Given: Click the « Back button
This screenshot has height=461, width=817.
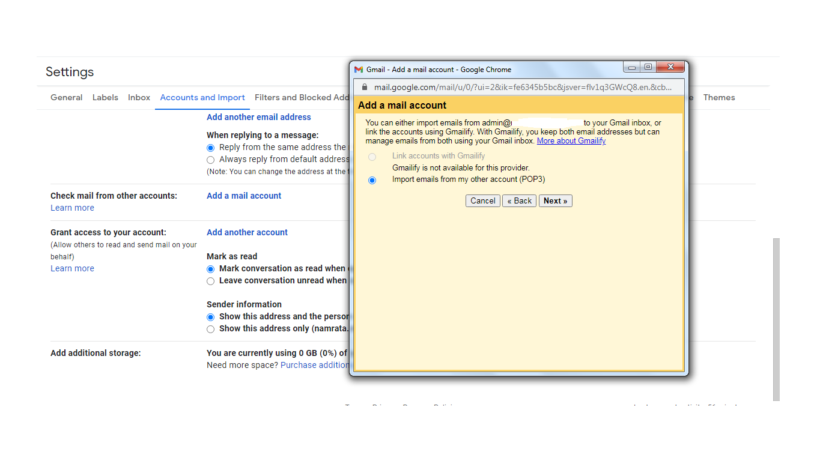Looking at the screenshot, I should tap(519, 201).
